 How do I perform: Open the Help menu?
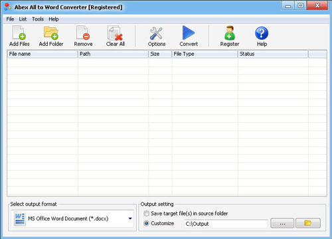54,19
